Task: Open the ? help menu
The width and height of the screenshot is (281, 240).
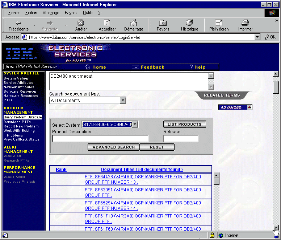Action: 99,13
